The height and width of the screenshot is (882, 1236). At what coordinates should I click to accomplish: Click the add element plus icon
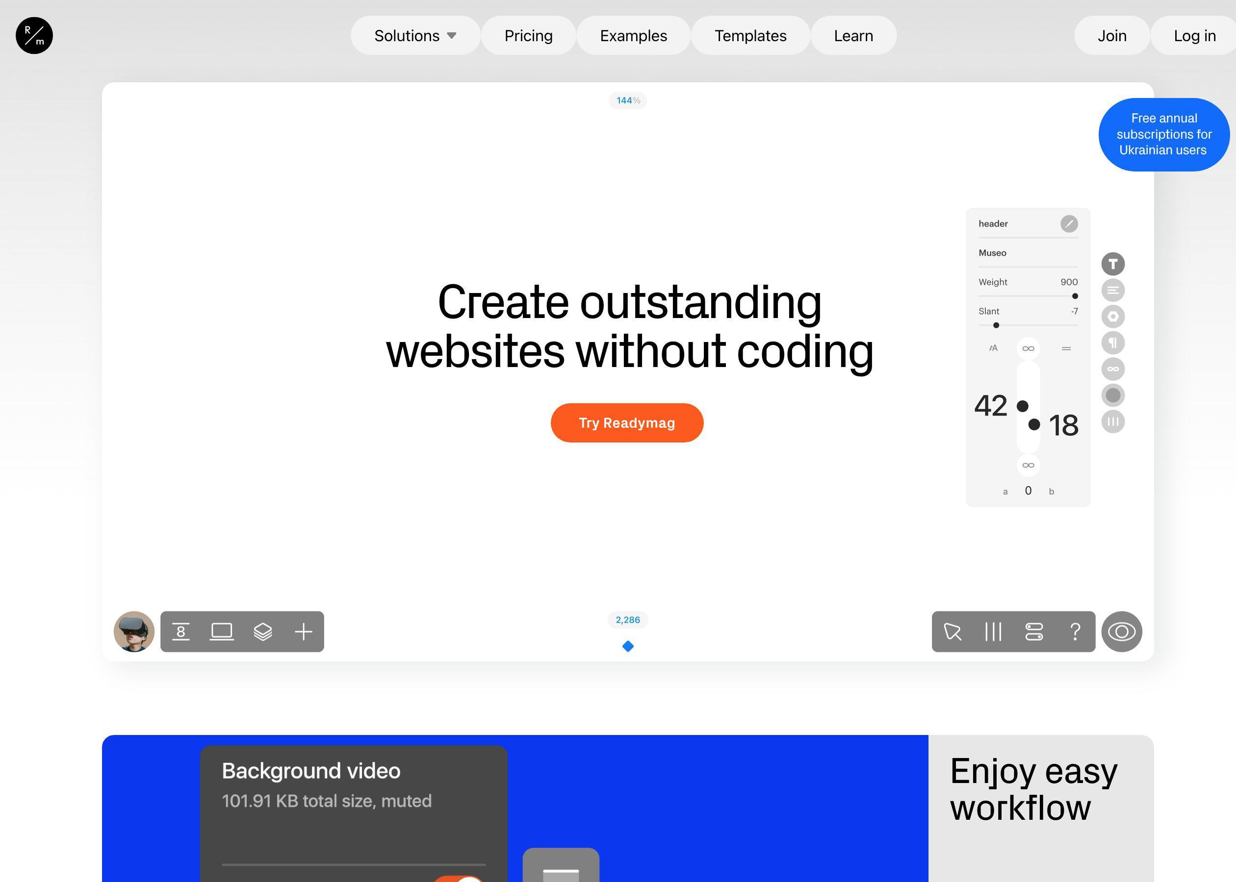point(303,632)
